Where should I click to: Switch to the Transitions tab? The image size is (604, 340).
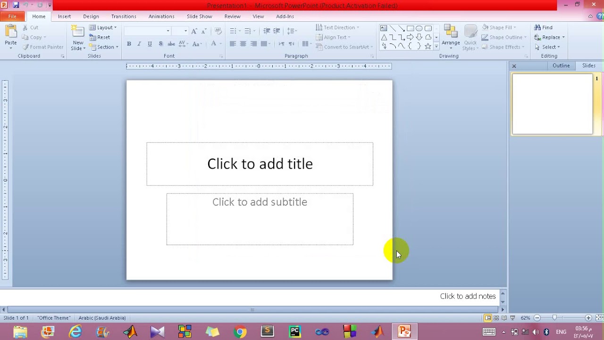(x=124, y=17)
